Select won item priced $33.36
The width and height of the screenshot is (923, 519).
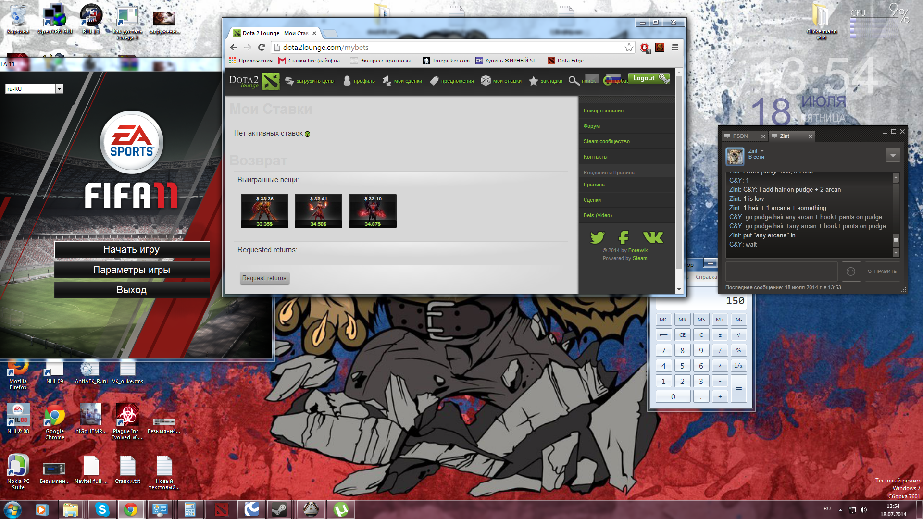[x=264, y=211]
